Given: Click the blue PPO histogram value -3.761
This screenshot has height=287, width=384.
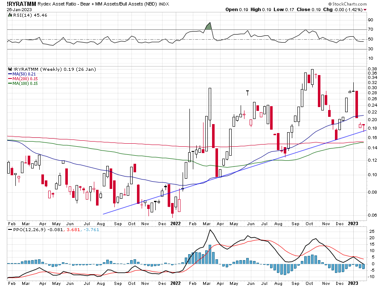Looking at the screenshot, I should (91, 230).
